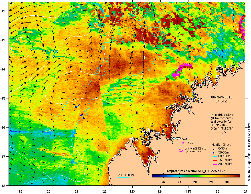Click the 0.5m/s velocity scale arrow
Image resolution: width=251 pixels, height=194 pixels.
pyautogui.click(x=220, y=132)
